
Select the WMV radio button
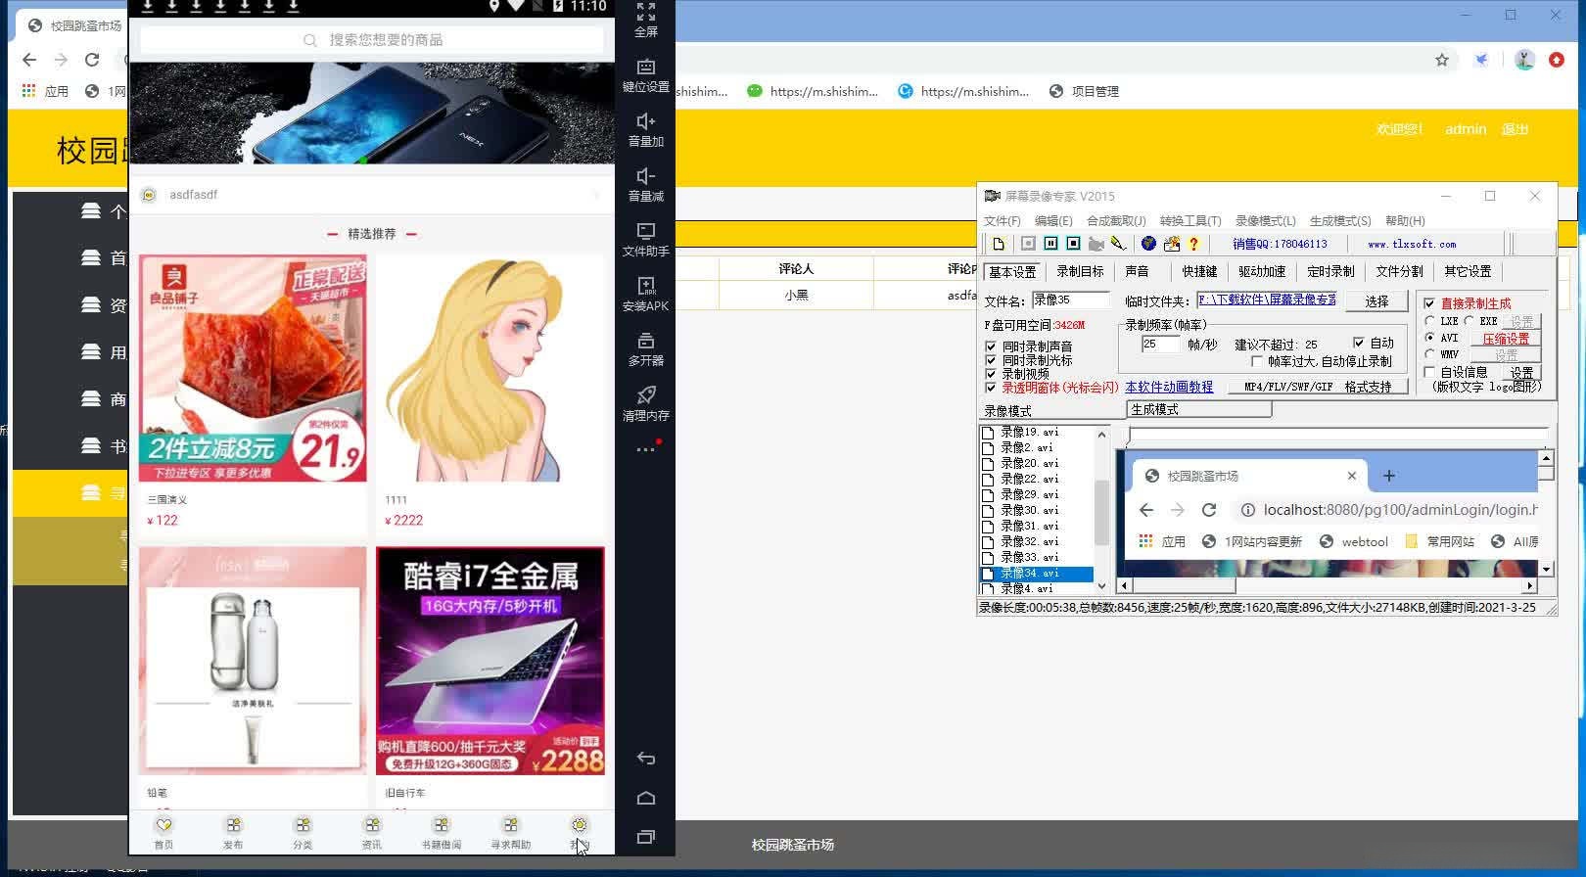[1430, 354]
